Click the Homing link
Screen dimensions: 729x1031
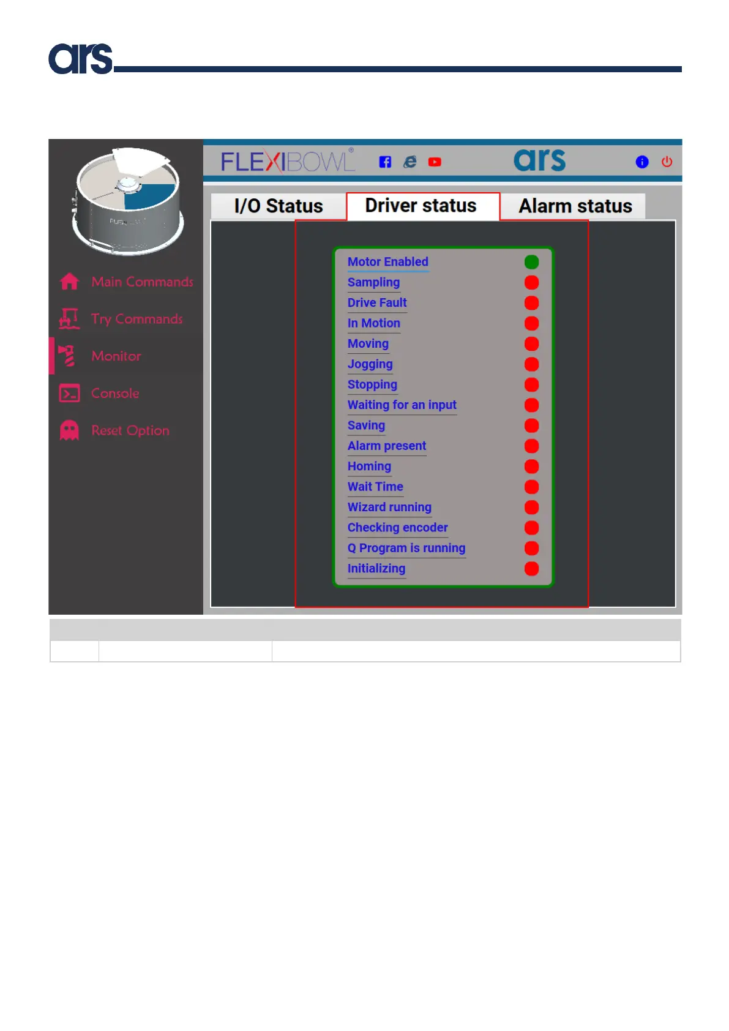(369, 467)
